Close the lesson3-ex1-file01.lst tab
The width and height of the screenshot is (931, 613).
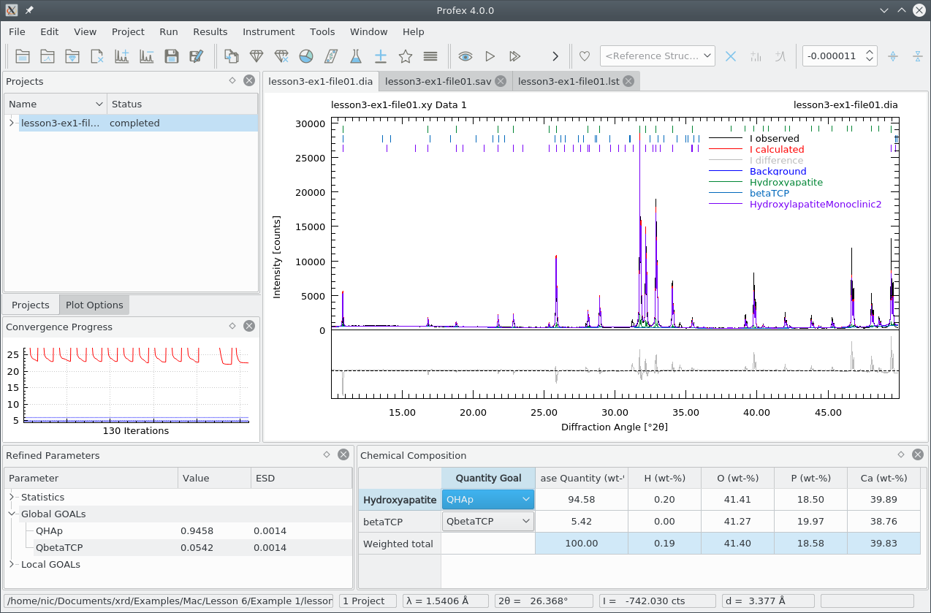(x=628, y=81)
